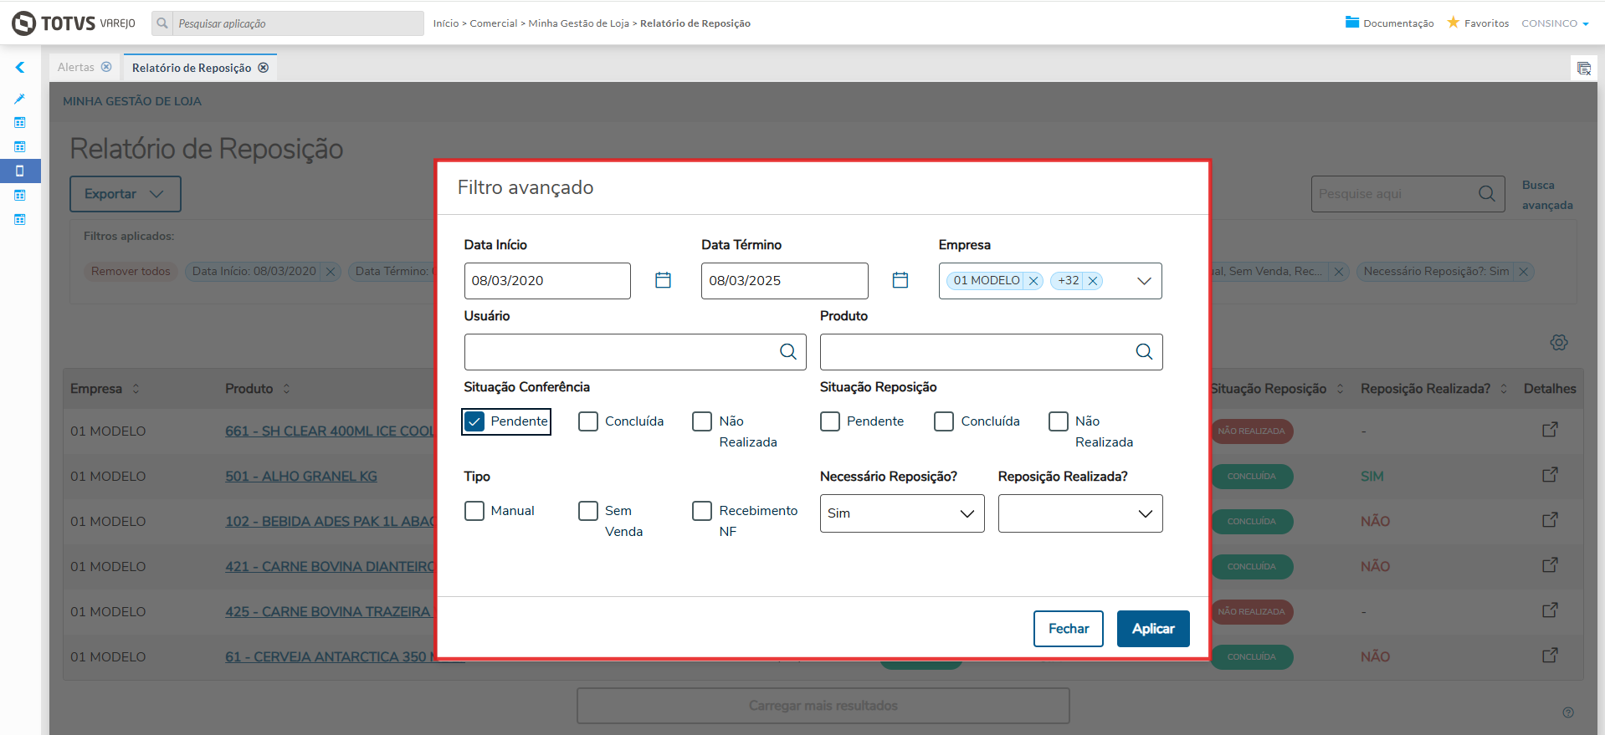Close the Alertas tab with its X
Viewport: 1605px width, 735px height.
[x=106, y=67]
